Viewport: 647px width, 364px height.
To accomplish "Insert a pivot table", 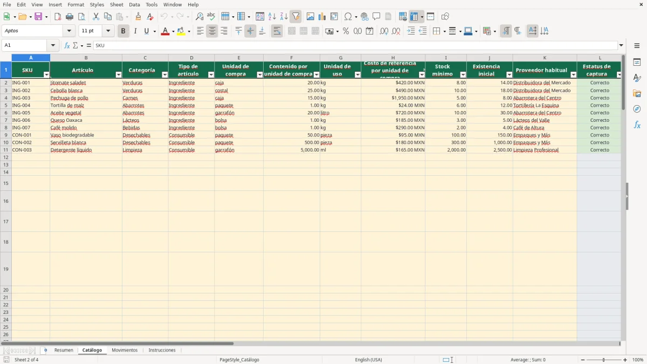I will [334, 17].
